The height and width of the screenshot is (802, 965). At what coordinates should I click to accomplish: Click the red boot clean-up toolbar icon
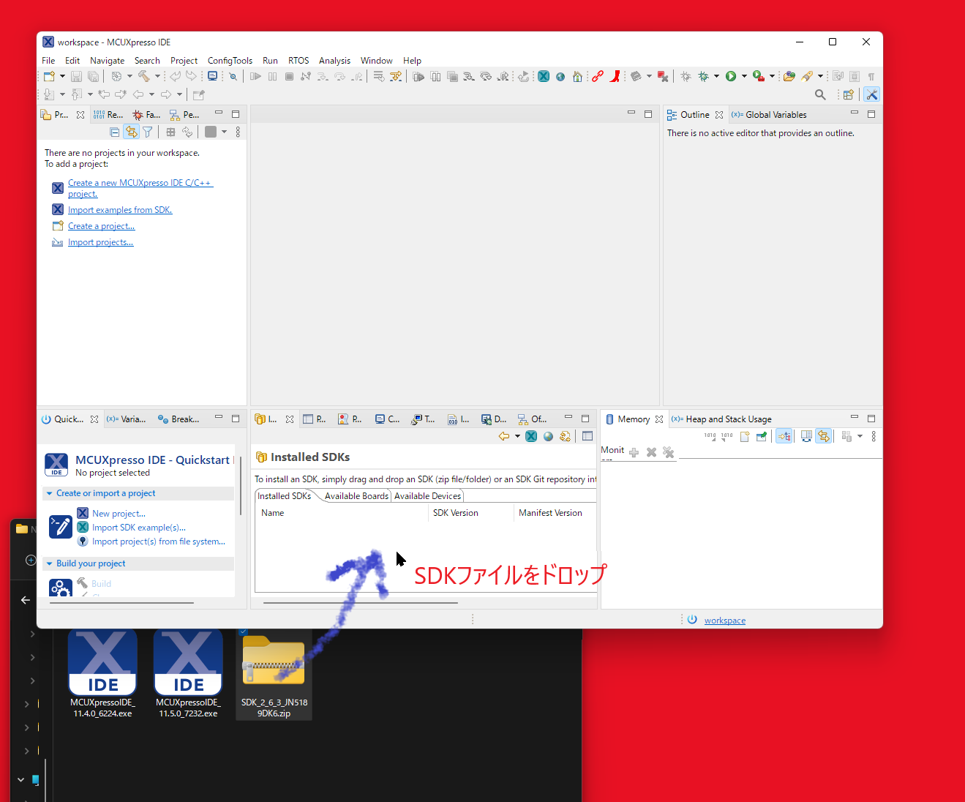point(615,76)
